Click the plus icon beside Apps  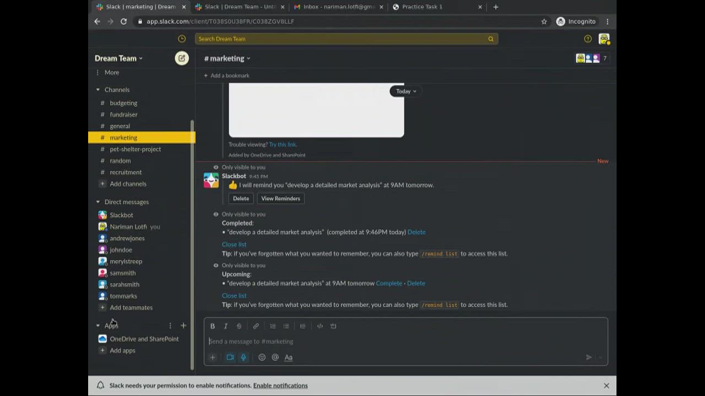coord(183,326)
